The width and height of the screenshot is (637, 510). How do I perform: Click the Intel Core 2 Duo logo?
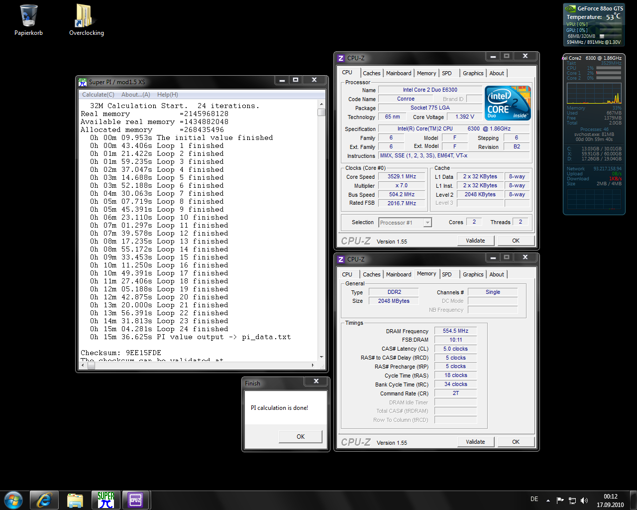[508, 103]
